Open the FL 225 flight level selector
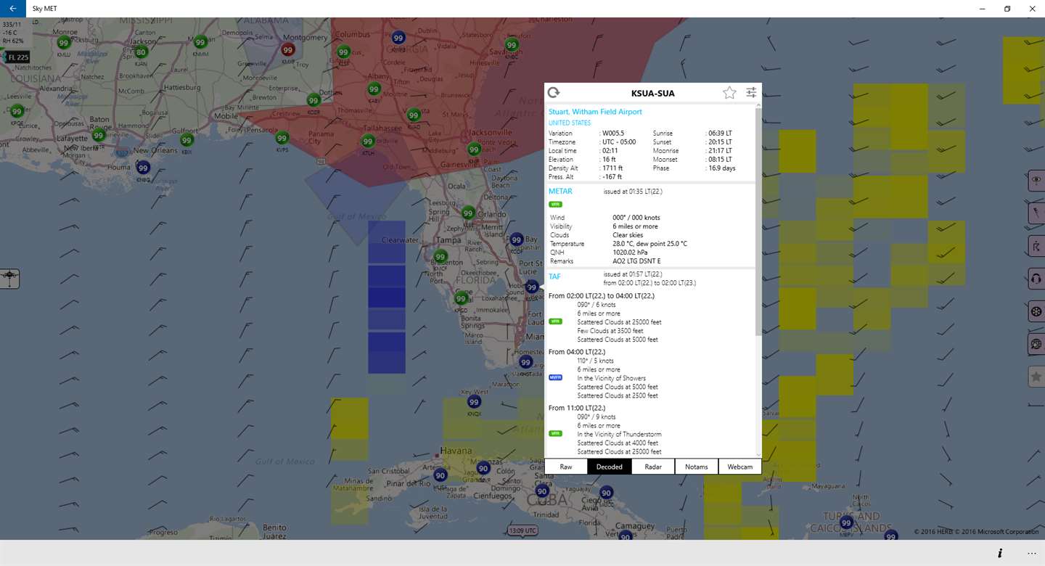1045x566 pixels. [17, 57]
